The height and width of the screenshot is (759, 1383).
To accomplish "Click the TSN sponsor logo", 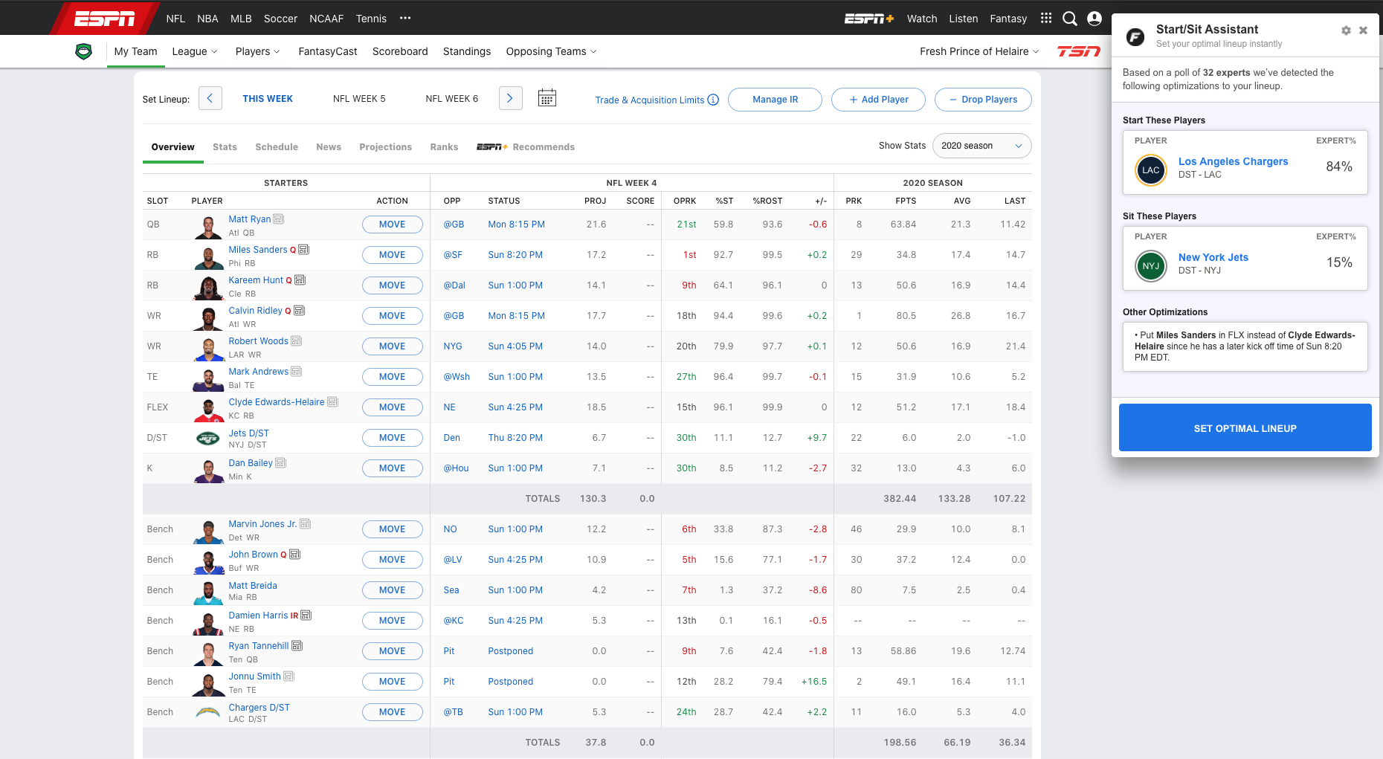I will pos(1079,51).
